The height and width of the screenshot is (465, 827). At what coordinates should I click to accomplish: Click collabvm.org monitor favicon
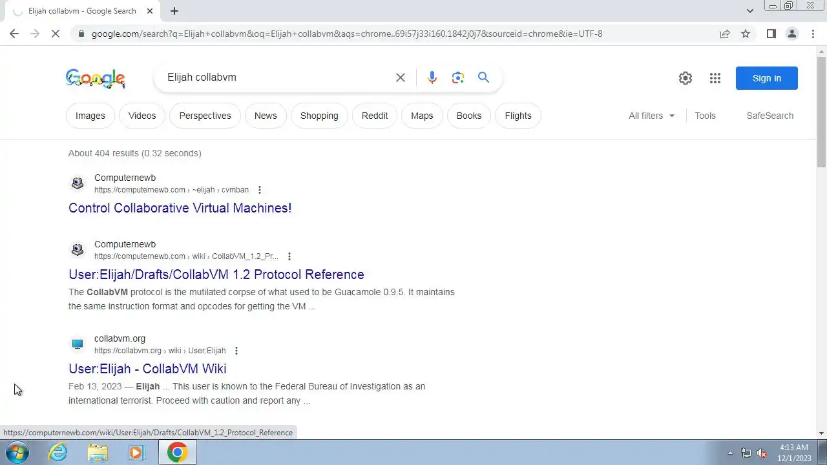78,344
